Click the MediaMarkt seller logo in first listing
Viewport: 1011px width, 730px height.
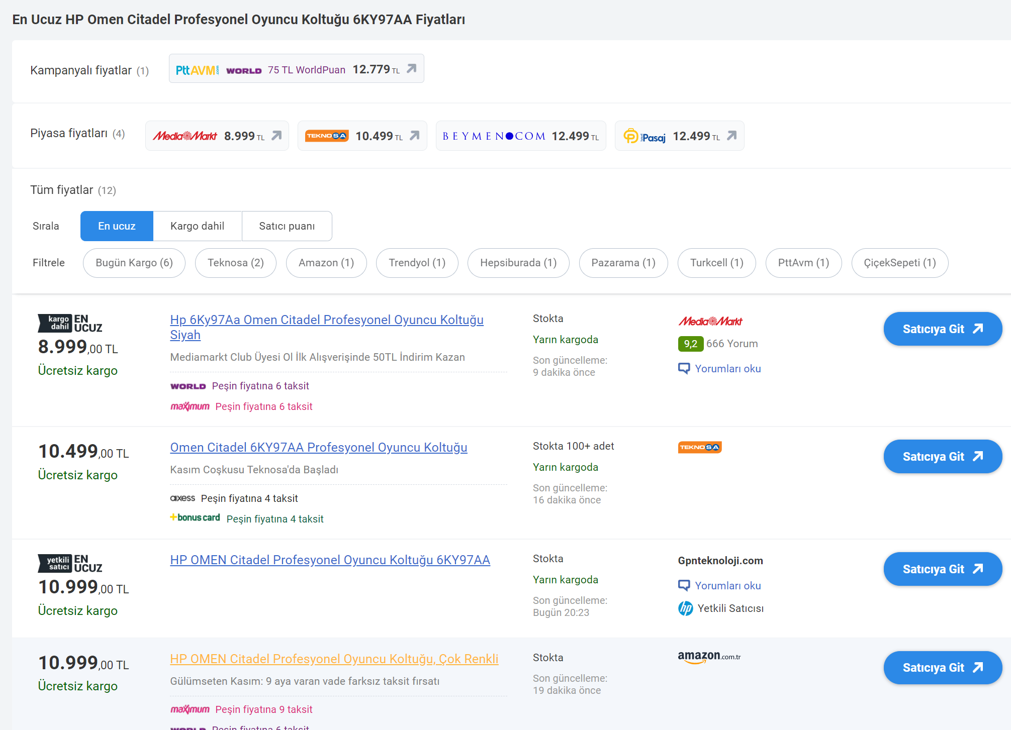click(710, 321)
